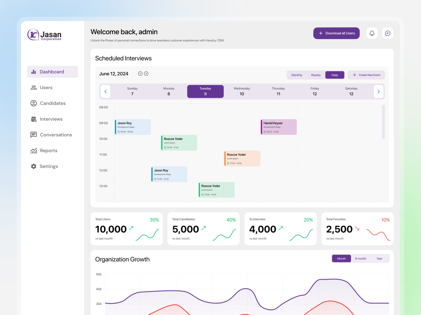Click the Create New Event button
The width and height of the screenshot is (421, 315).
366,75
